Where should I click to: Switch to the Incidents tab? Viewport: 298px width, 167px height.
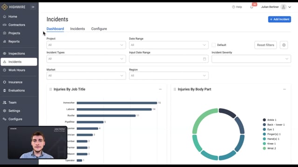click(x=78, y=29)
